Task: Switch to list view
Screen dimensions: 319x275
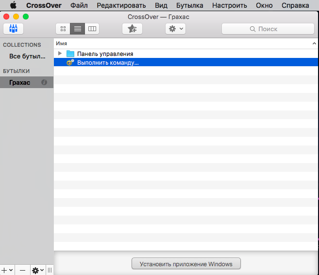Action: click(78, 29)
